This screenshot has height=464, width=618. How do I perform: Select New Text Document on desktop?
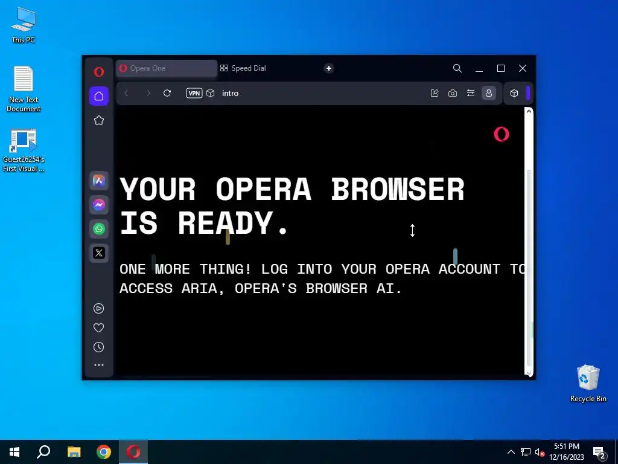point(24,89)
